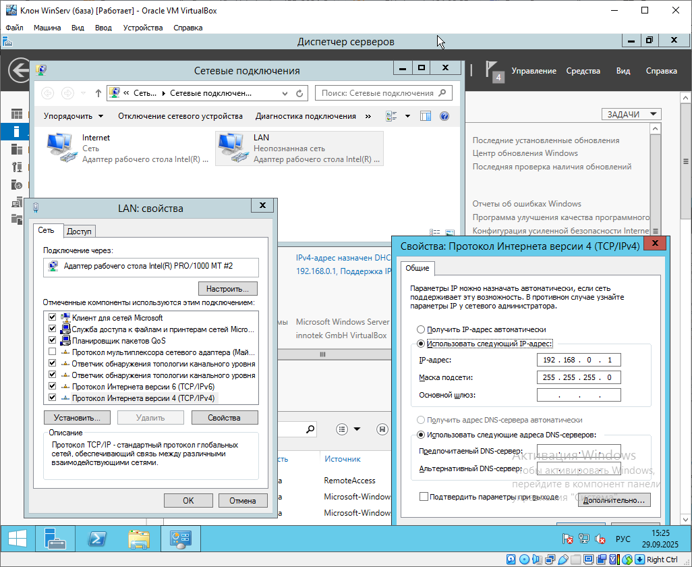The width and height of the screenshot is (692, 567).
Task: Uncheck Internet Protocol version 4 (TCP/IPv4)
Action: tap(52, 398)
